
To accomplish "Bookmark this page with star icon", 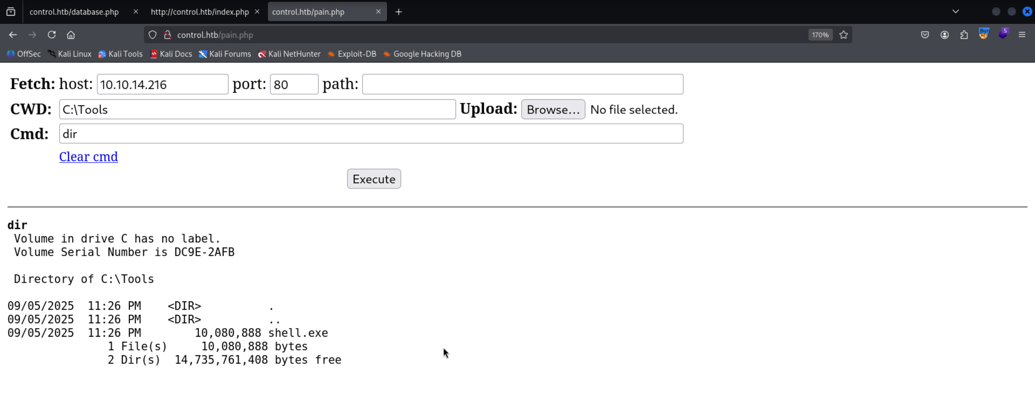I will [x=843, y=35].
